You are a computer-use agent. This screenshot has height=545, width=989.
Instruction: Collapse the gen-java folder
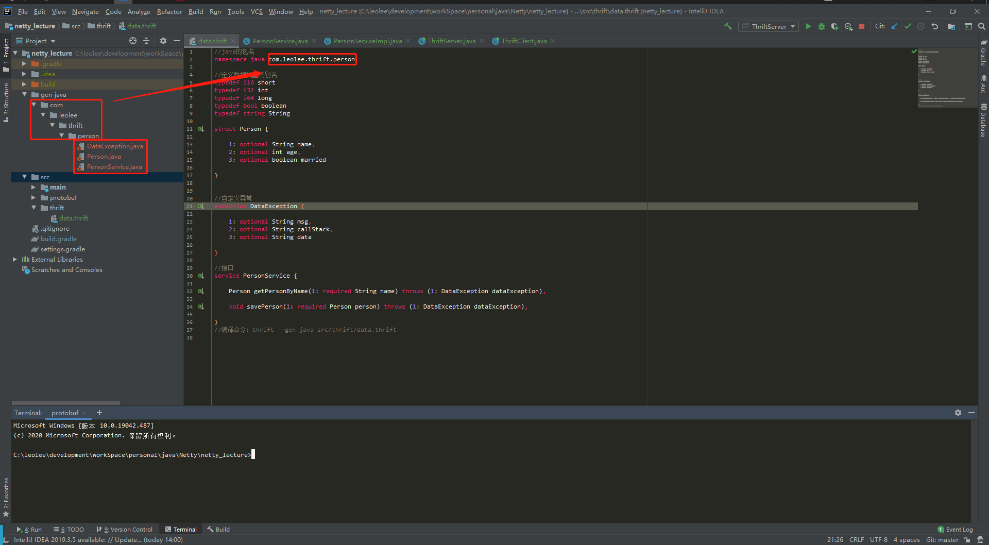pos(24,94)
